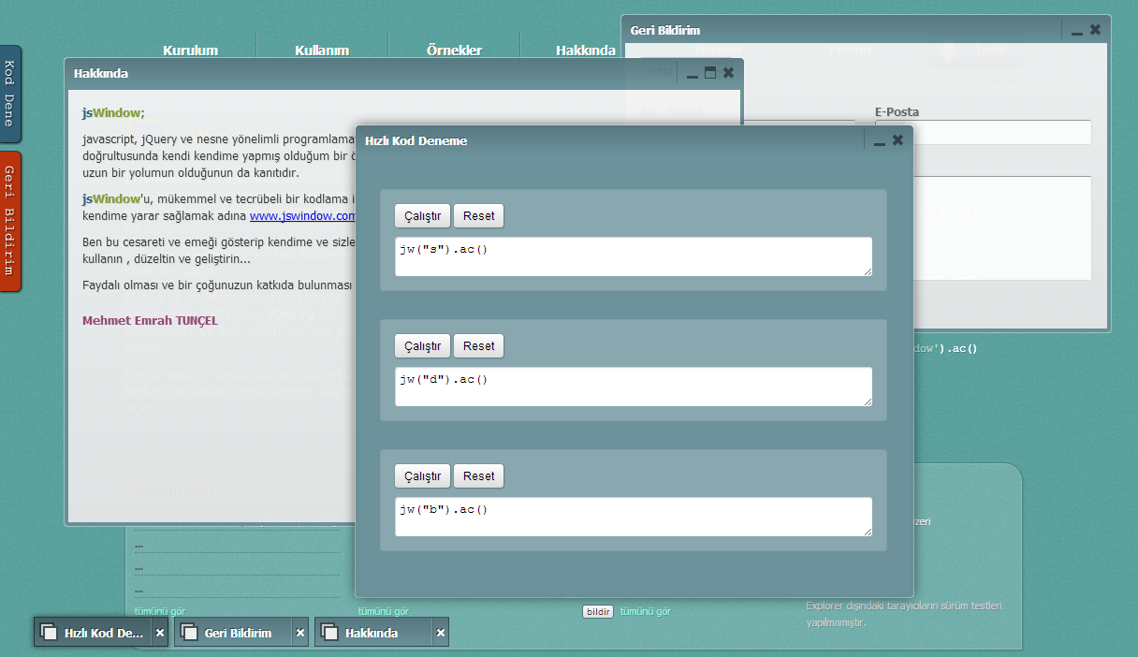Click inside the jw("b").ac() code textarea
Viewport: 1138px width, 657px height.
click(x=633, y=516)
